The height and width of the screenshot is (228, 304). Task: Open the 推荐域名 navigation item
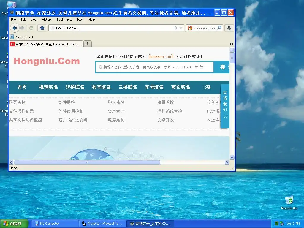pyautogui.click(x=48, y=87)
